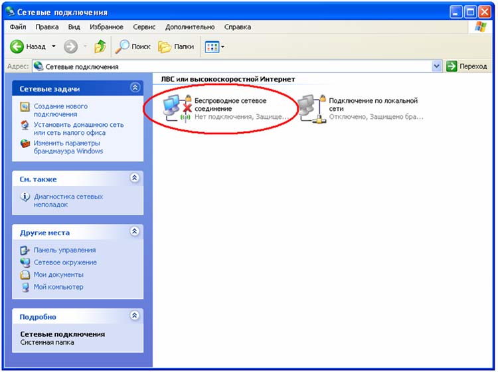Expand the address bar dropdown
The width and height of the screenshot is (498, 374).
[x=436, y=66]
